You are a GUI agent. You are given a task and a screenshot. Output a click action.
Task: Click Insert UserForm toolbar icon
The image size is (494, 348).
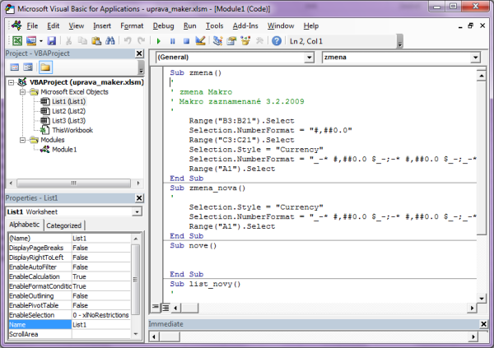coord(31,41)
